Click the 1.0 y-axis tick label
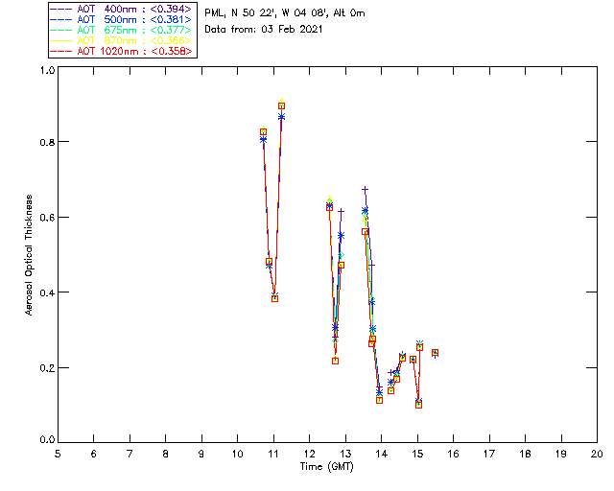Image resolution: width=614 pixels, height=491 pixels. click(x=47, y=70)
